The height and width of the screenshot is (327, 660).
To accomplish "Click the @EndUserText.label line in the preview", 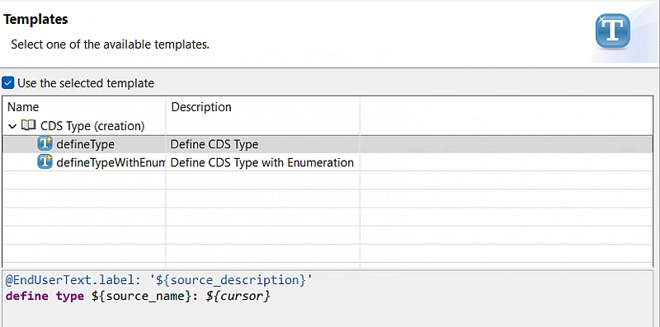I will pos(159,280).
